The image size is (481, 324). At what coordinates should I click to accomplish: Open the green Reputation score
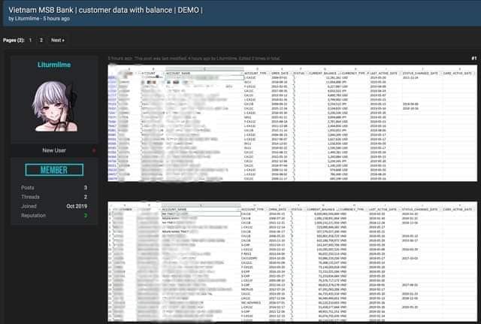[x=85, y=216]
